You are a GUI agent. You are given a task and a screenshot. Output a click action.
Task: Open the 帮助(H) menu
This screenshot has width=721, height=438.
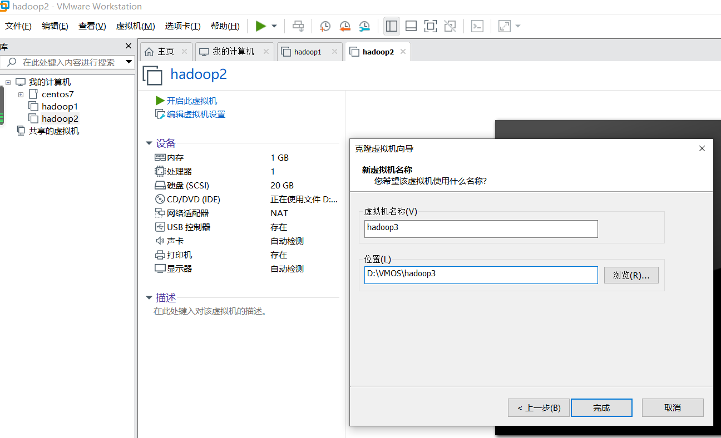[225, 26]
